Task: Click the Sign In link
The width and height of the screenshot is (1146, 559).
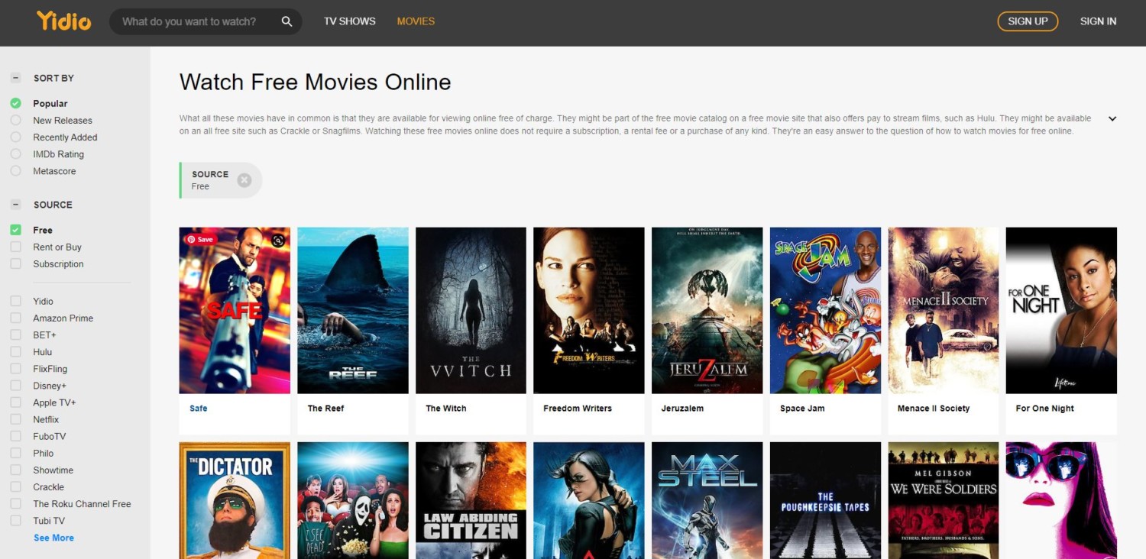Action: coord(1098,21)
